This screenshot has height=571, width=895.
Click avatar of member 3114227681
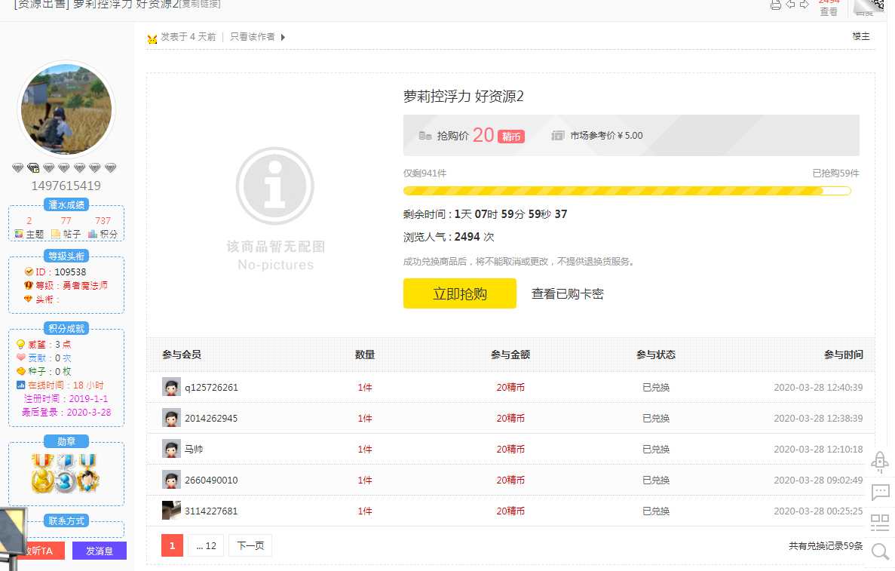[171, 510]
